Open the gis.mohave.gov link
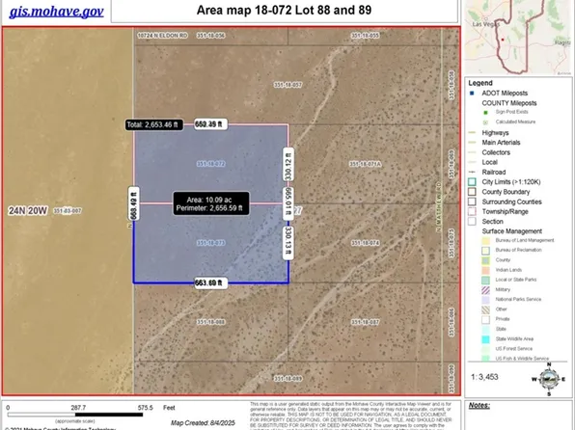 tap(57, 12)
